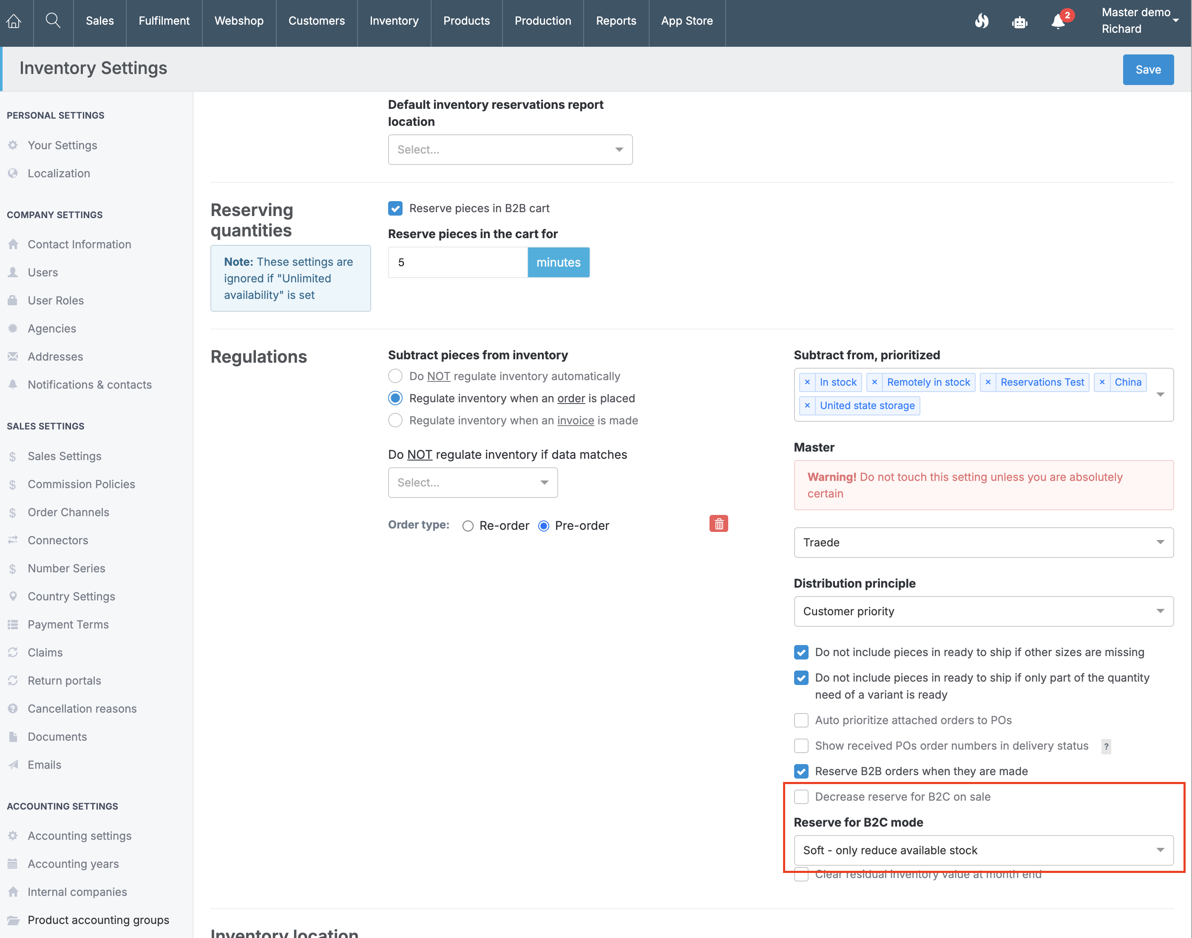Remove the Reservations Test tag
This screenshot has height=938, width=1192.
(988, 382)
